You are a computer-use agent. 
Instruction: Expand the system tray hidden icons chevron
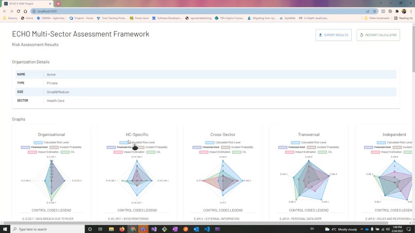pyautogui.click(x=362, y=229)
